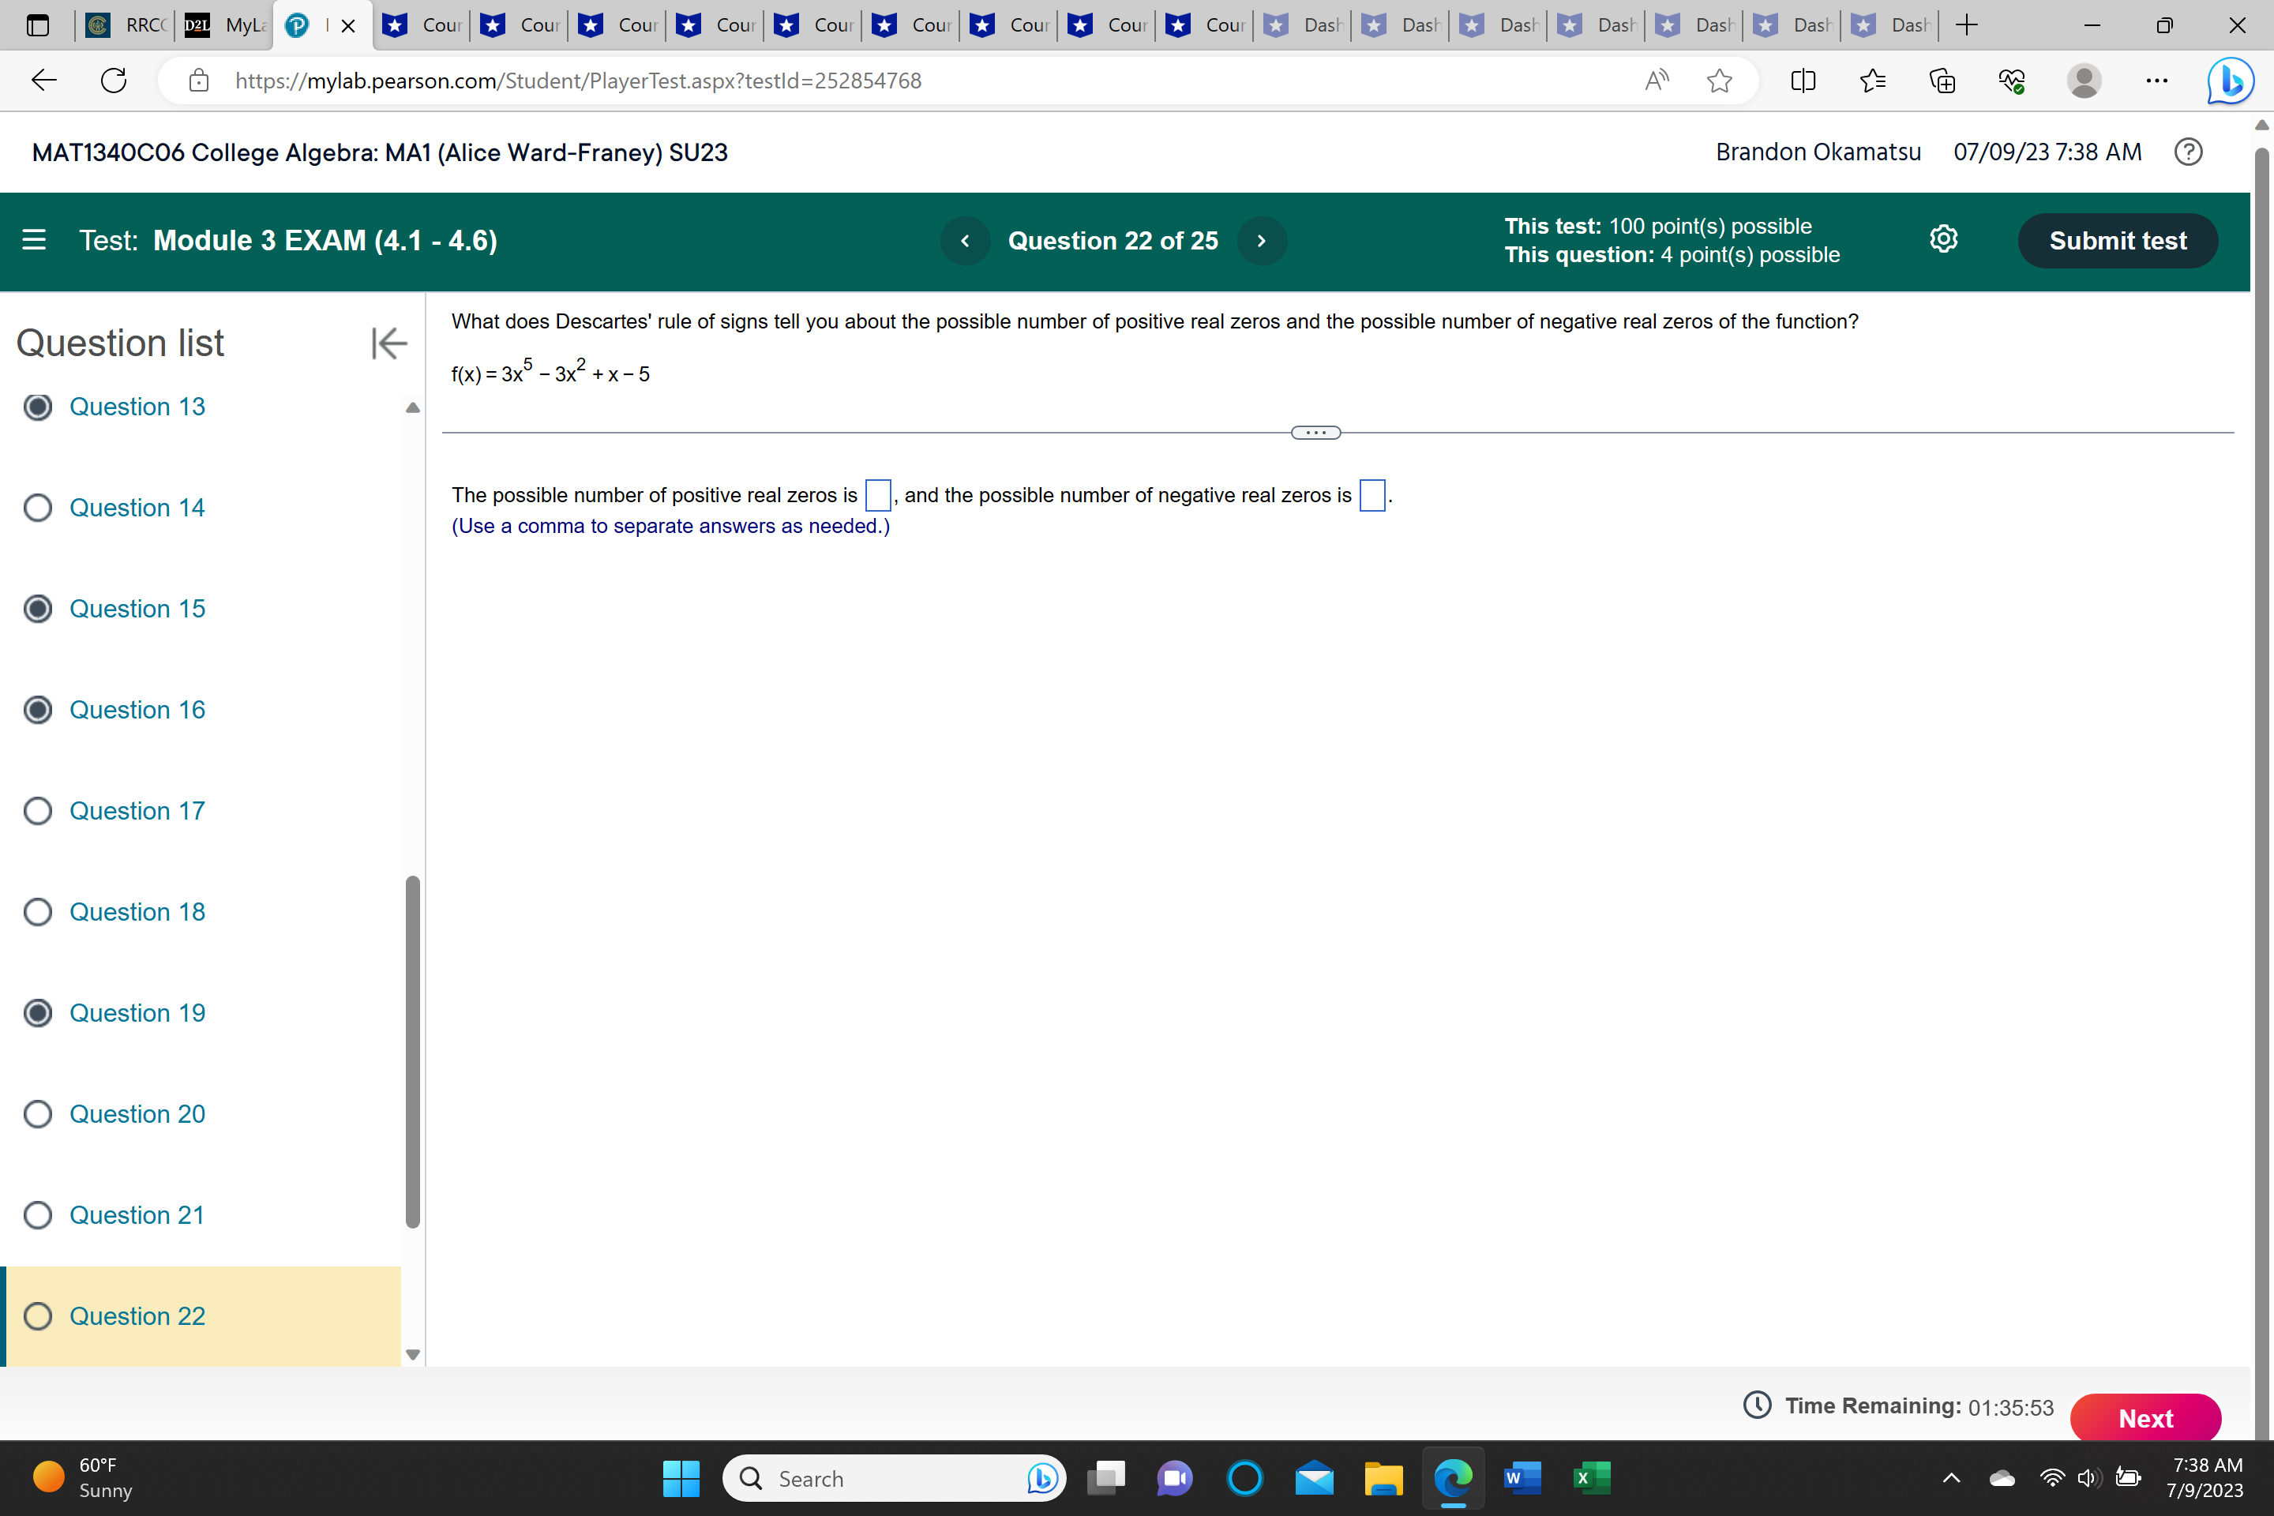Open the hamburger menu next to Test
2274x1516 pixels.
pos(33,240)
